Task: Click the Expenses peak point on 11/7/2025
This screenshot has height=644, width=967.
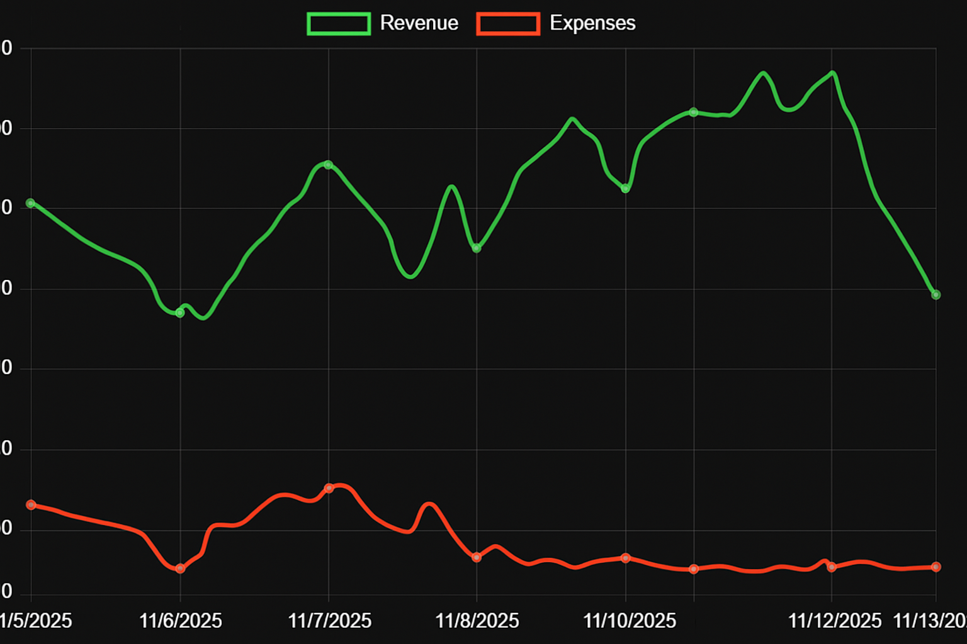Action: (x=331, y=488)
